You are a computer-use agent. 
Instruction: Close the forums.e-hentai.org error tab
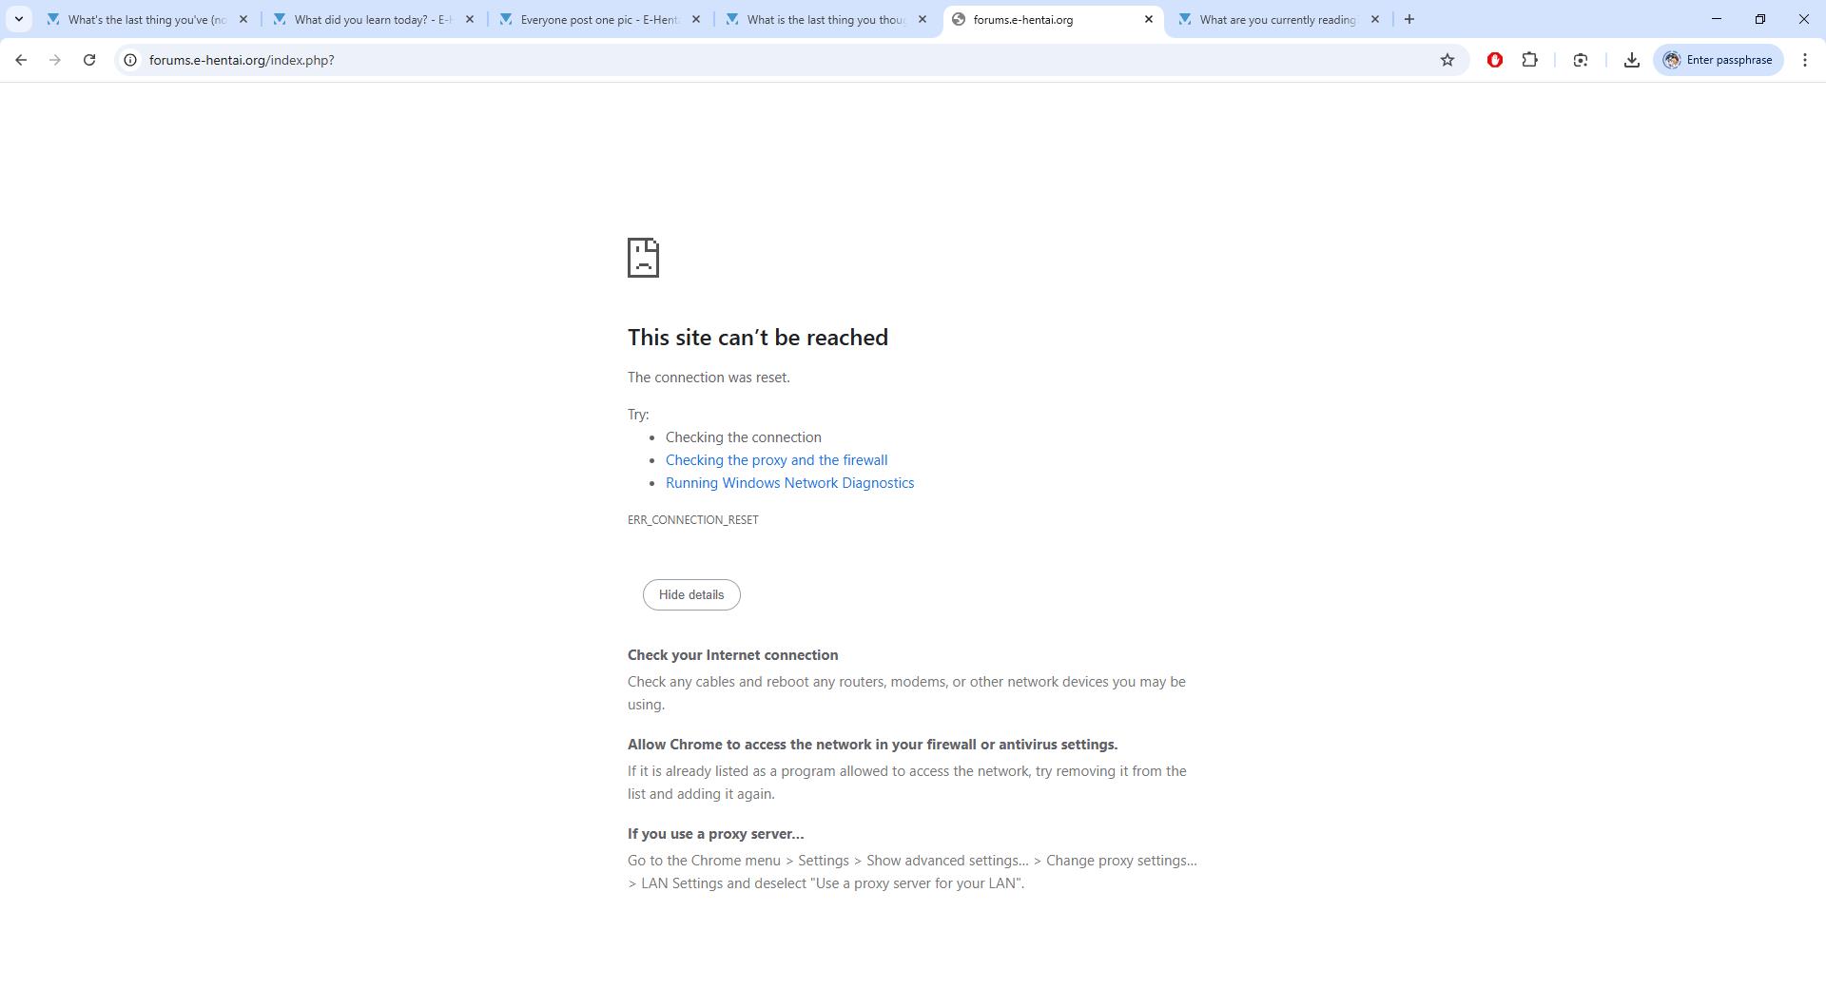click(x=1148, y=19)
